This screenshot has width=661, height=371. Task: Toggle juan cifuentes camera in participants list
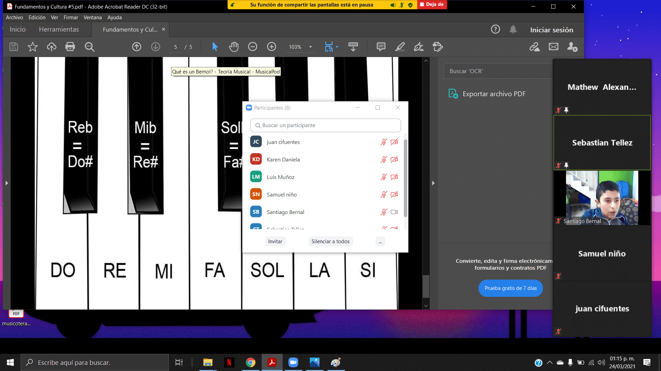(x=394, y=142)
